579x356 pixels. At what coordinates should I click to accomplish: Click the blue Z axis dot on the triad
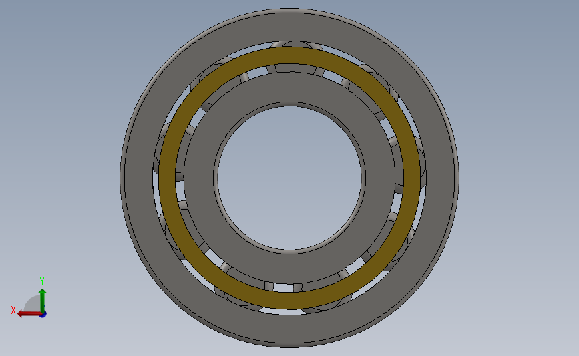(43, 315)
